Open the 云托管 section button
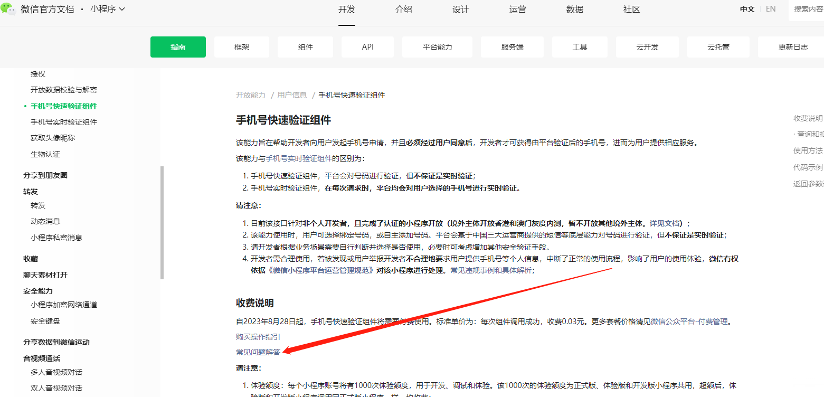The width and height of the screenshot is (824, 397). 718,47
